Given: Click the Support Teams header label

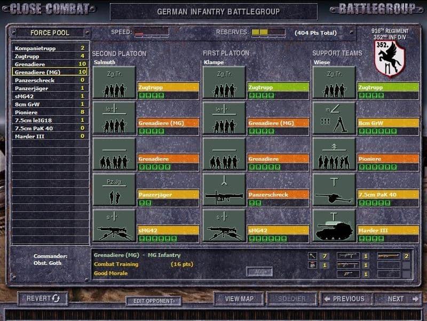Looking at the screenshot, I should tap(337, 53).
